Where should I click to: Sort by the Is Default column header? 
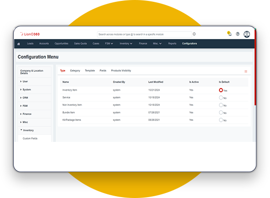(x=224, y=82)
